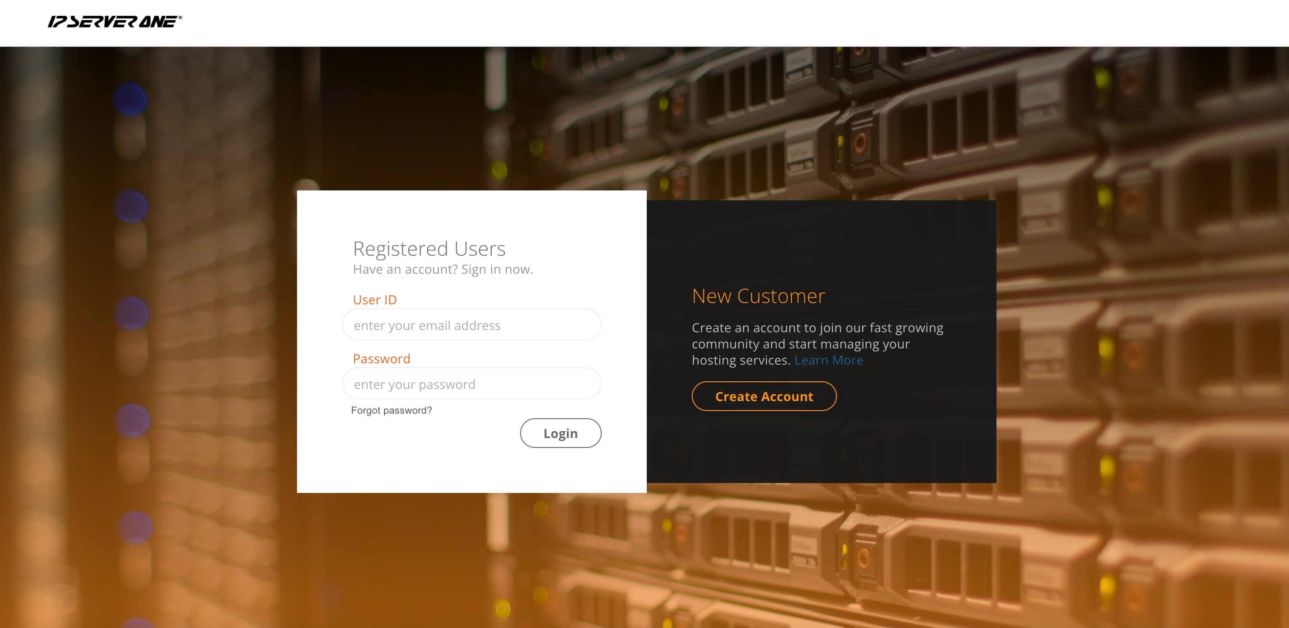Click the 'Registered Users' heading
The width and height of the screenshot is (1289, 628).
430,248
